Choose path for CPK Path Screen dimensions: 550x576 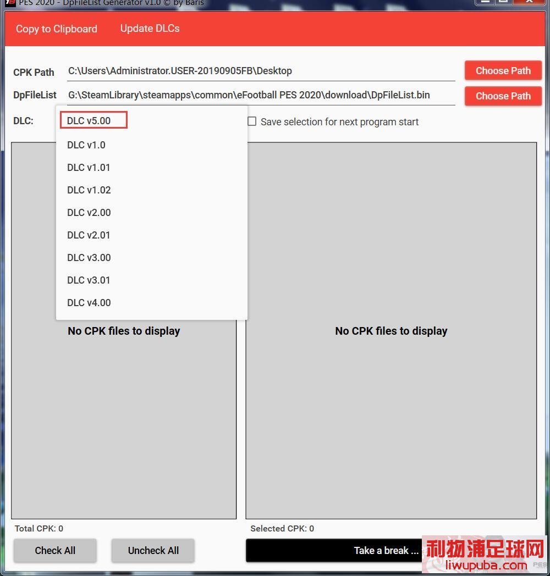503,70
